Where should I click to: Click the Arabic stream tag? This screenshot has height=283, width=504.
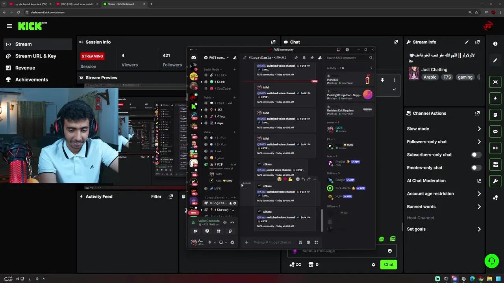click(430, 77)
